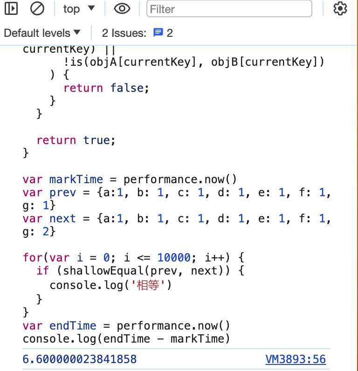The height and width of the screenshot is (371, 358).
Task: Click 'var markTime = performance.now()' line
Action: [x=130, y=179]
